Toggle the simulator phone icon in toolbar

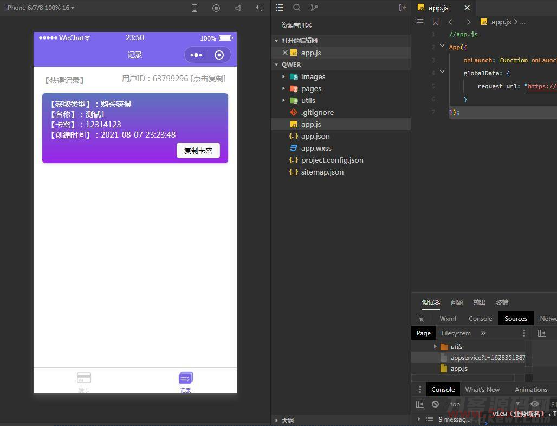pyautogui.click(x=194, y=8)
